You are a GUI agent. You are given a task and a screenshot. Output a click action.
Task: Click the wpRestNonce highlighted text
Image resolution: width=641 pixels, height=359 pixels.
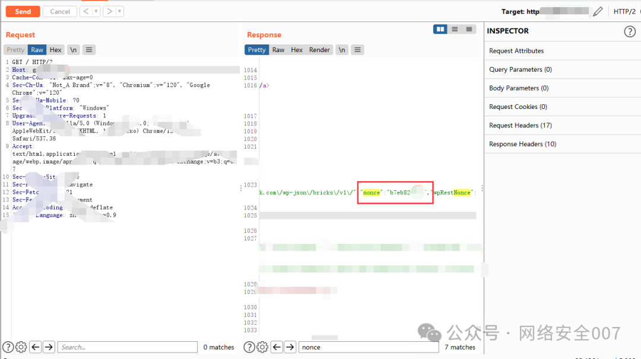(452, 193)
